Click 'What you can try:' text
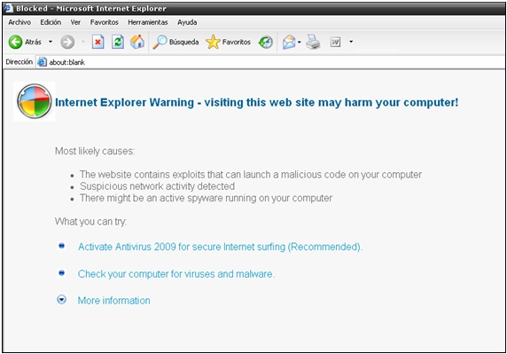 click(x=90, y=222)
